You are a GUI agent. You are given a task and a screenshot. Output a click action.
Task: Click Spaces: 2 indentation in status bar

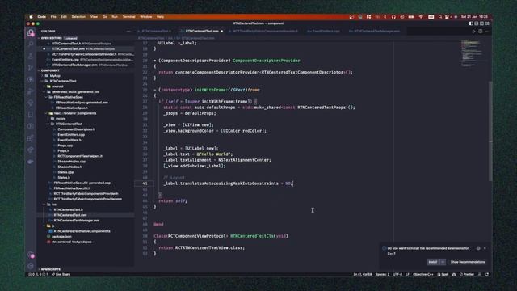pyautogui.click(x=382, y=274)
